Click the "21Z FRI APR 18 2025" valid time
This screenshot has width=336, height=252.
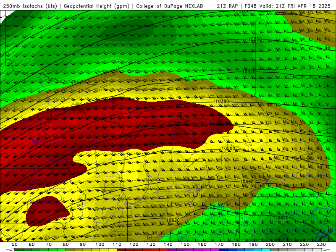pyautogui.click(x=303, y=6)
